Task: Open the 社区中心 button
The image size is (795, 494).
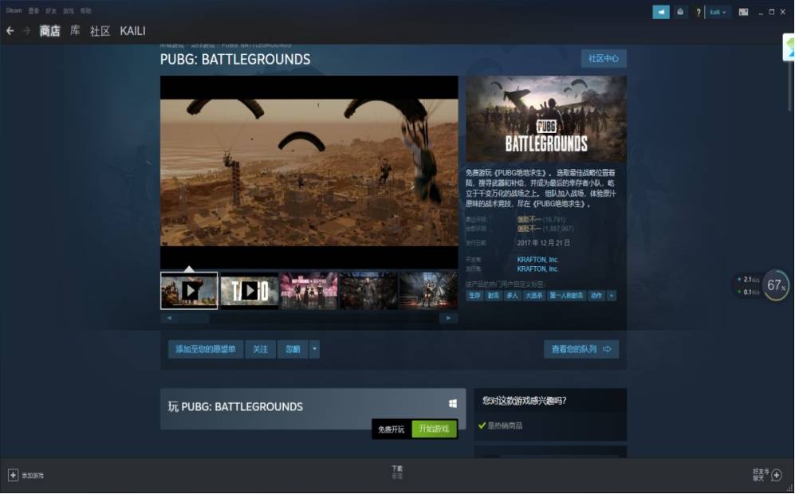Action: coord(604,59)
